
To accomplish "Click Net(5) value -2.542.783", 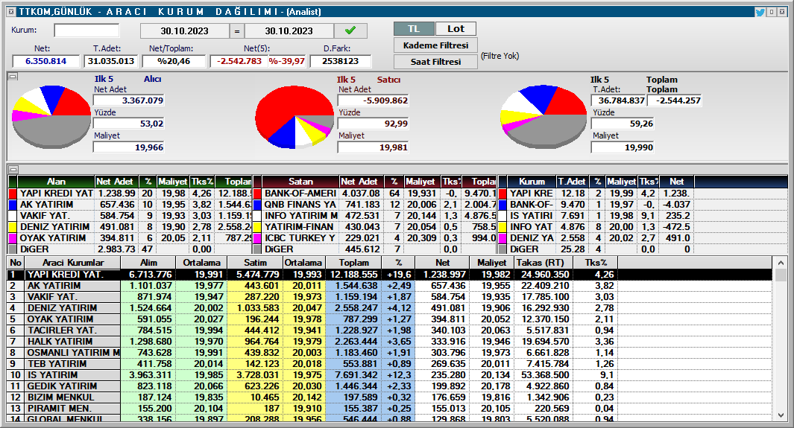I will tap(239, 61).
